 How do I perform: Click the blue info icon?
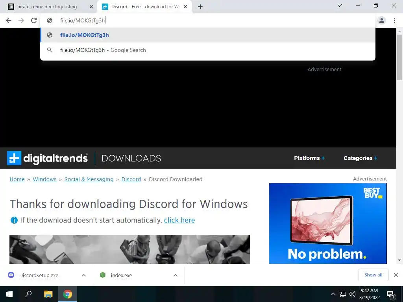tap(14, 220)
